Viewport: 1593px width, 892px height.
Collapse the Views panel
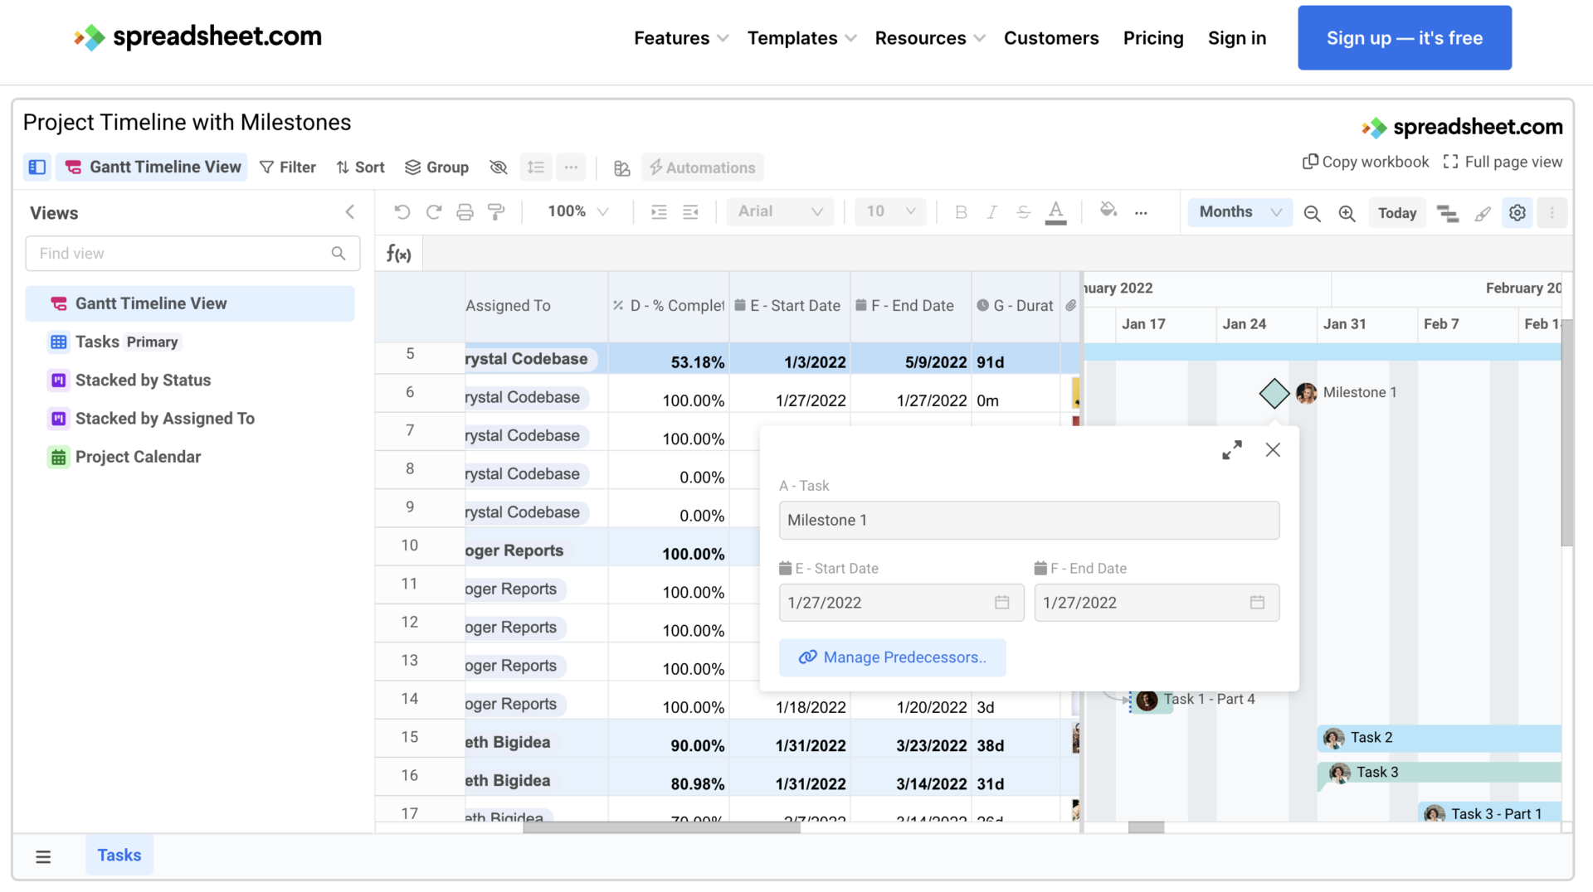349,211
